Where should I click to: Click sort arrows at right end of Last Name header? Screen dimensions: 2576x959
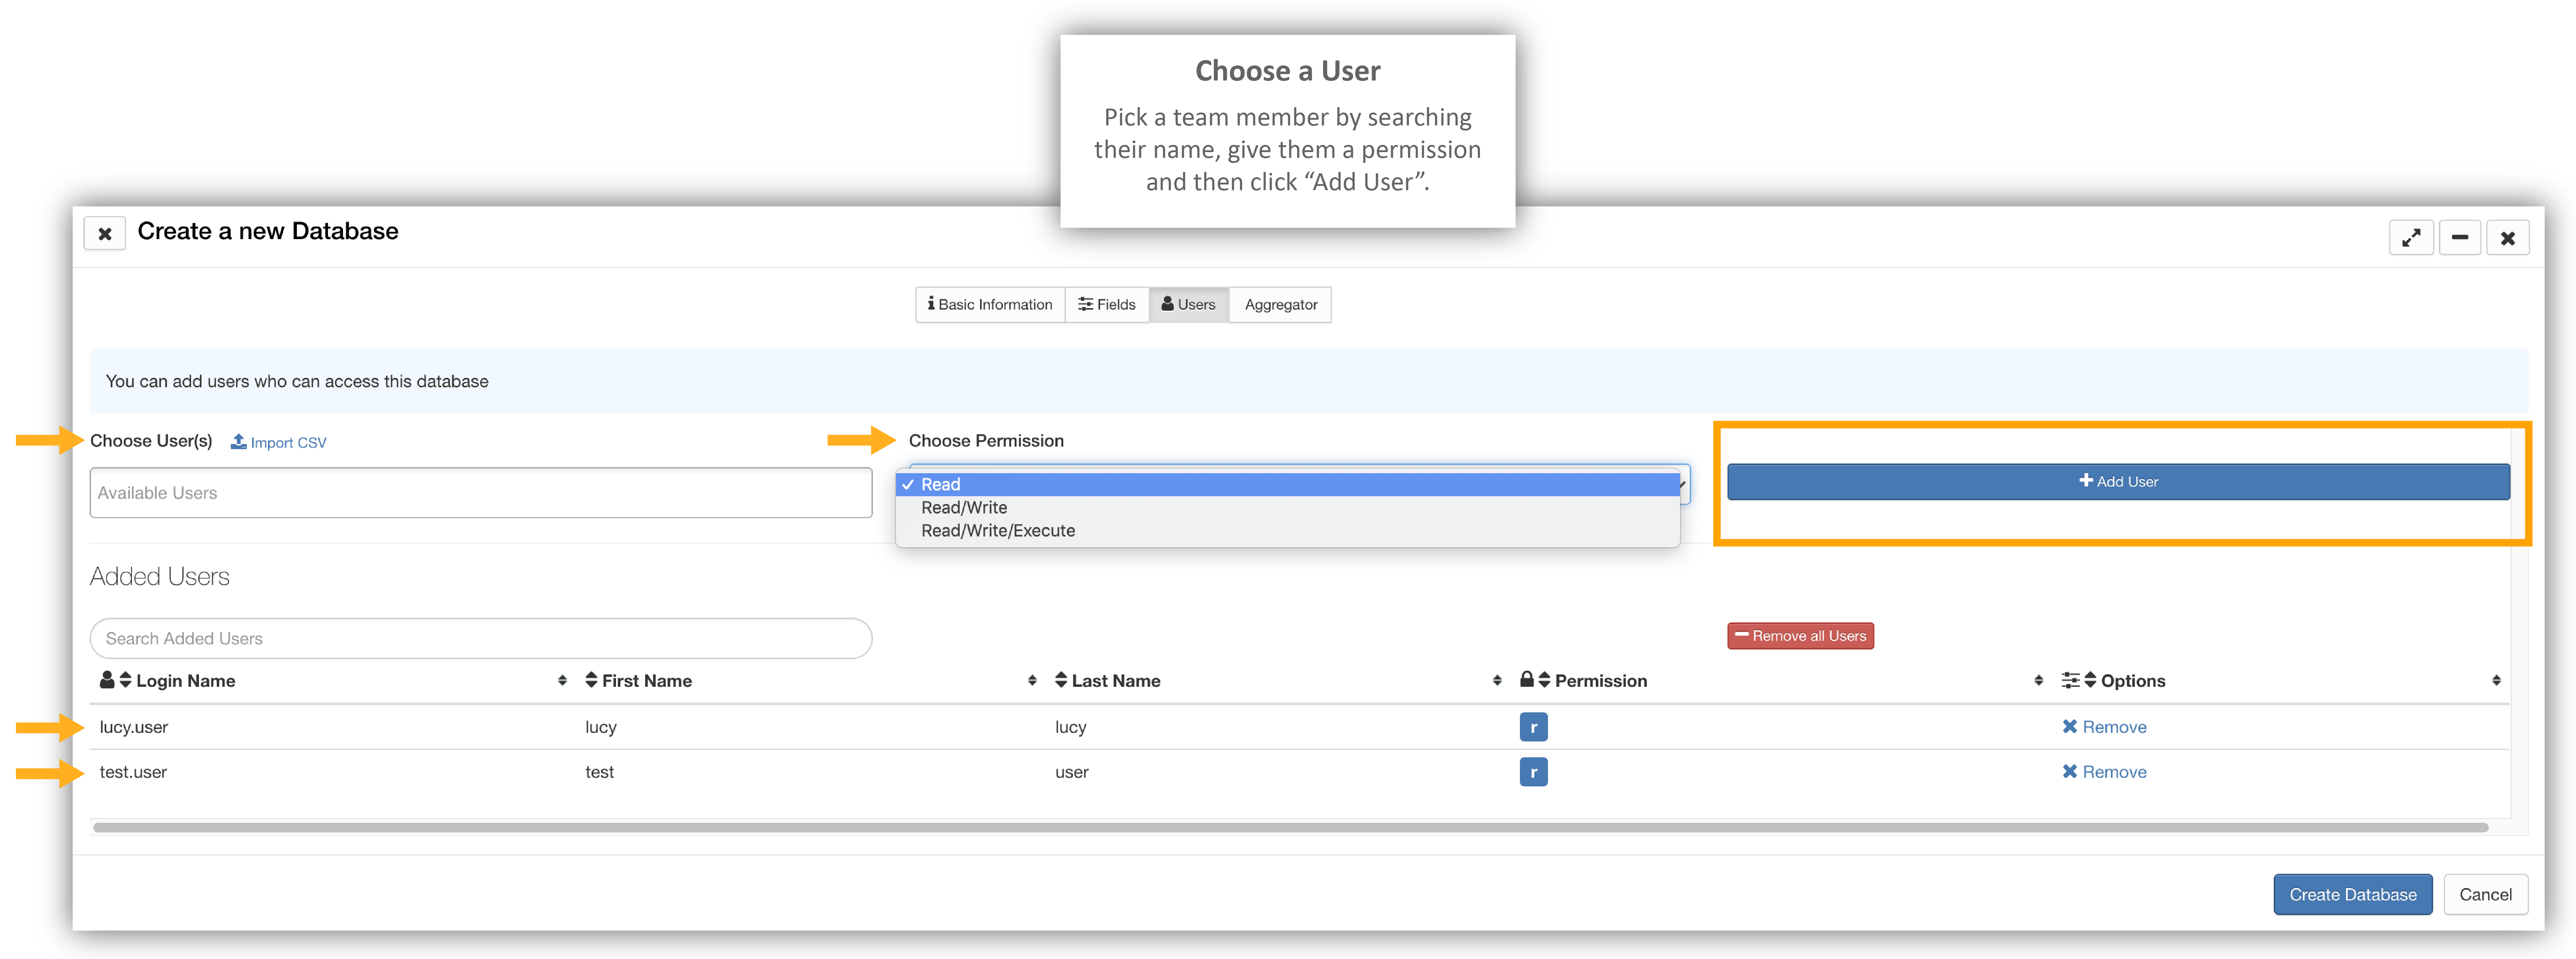(x=1497, y=680)
